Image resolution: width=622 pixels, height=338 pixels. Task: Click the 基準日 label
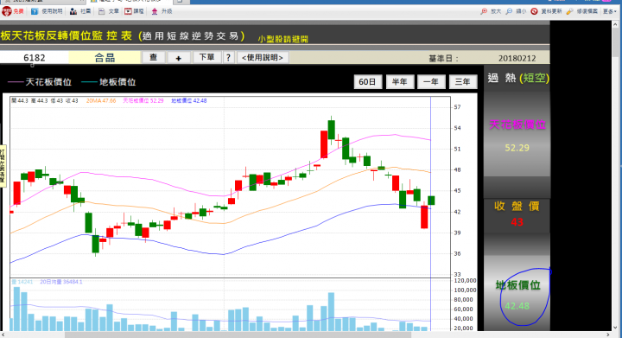click(443, 59)
